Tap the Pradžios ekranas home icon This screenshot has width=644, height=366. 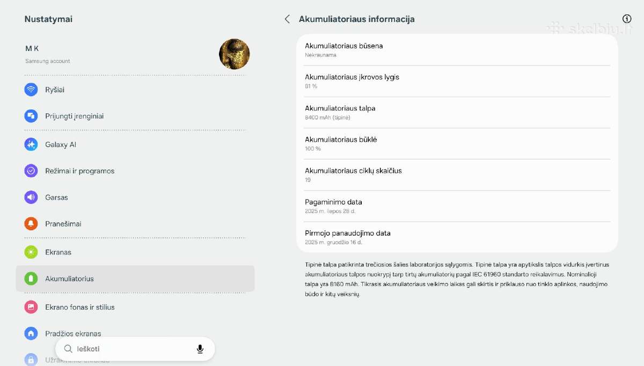tap(31, 333)
